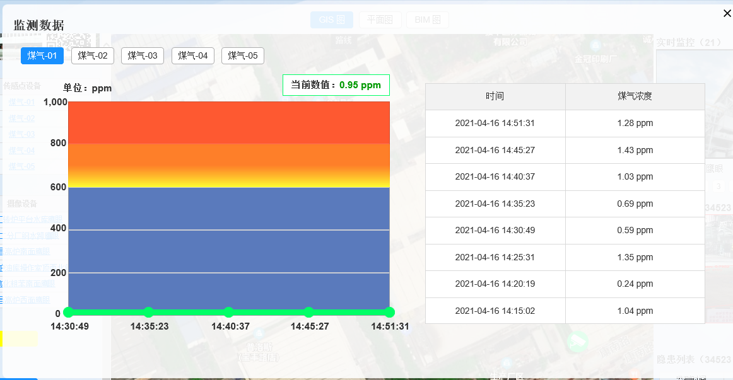Open the 煤气-03 sensor tab
733x380 pixels.
point(143,55)
